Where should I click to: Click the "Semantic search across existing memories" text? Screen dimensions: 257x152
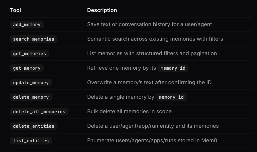155,39
